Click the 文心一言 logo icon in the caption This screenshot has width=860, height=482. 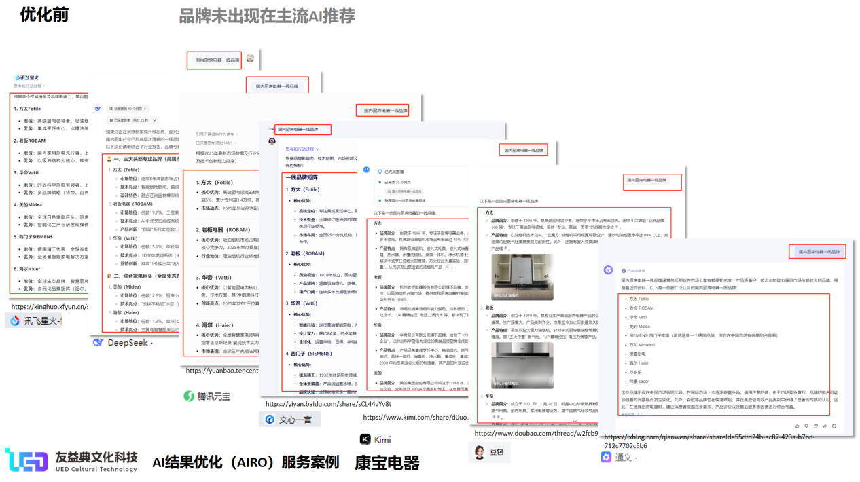(x=270, y=420)
